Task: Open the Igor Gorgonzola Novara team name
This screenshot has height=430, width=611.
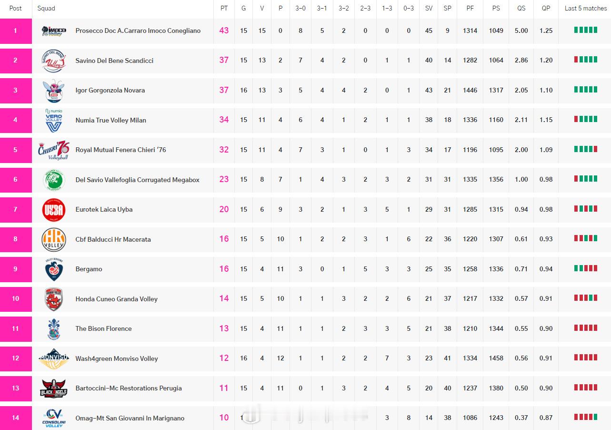Action: coord(110,90)
